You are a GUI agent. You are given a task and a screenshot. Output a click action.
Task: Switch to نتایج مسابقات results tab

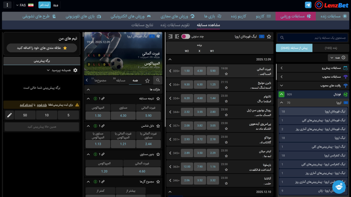point(142,25)
